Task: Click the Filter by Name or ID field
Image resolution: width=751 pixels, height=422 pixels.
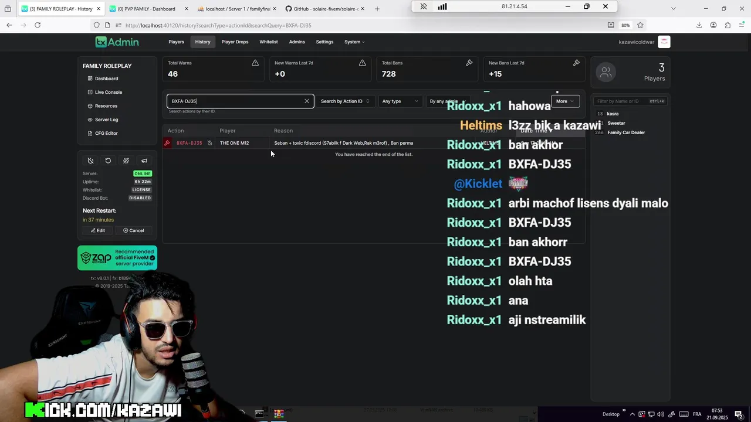Action: pos(631,101)
